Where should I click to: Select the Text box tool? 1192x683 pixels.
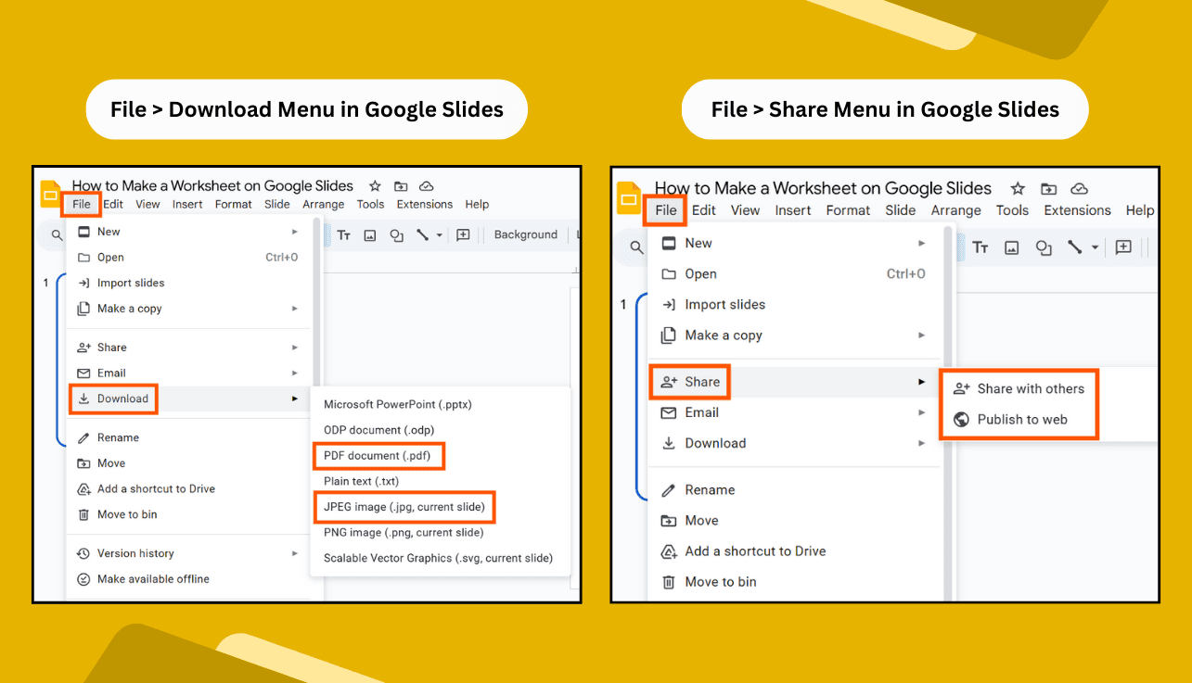click(344, 234)
